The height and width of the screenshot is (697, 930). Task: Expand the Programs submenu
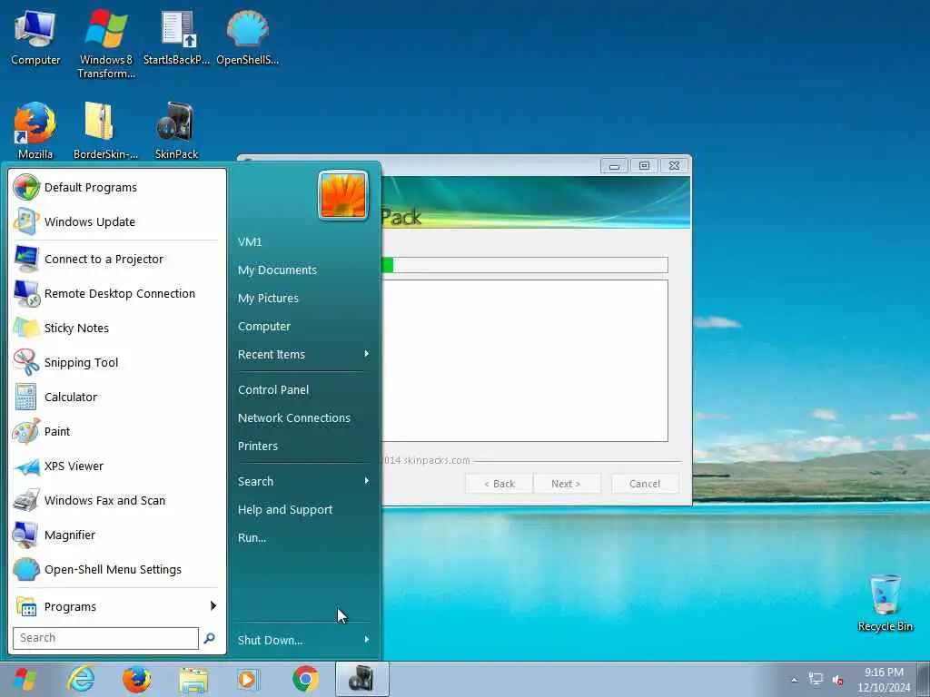pos(117,606)
